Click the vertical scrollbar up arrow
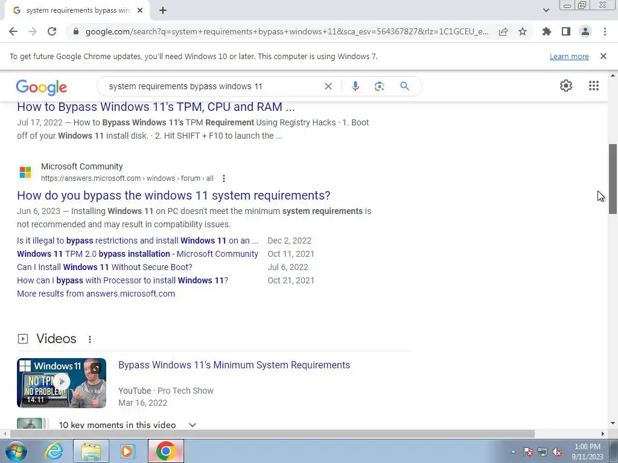The height and width of the screenshot is (463, 618). coord(613,75)
